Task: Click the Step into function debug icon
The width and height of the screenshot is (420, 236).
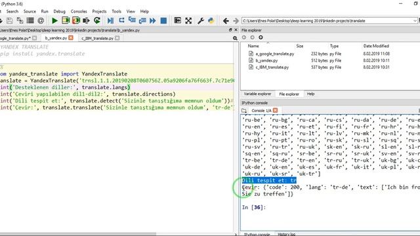Action: point(132,20)
